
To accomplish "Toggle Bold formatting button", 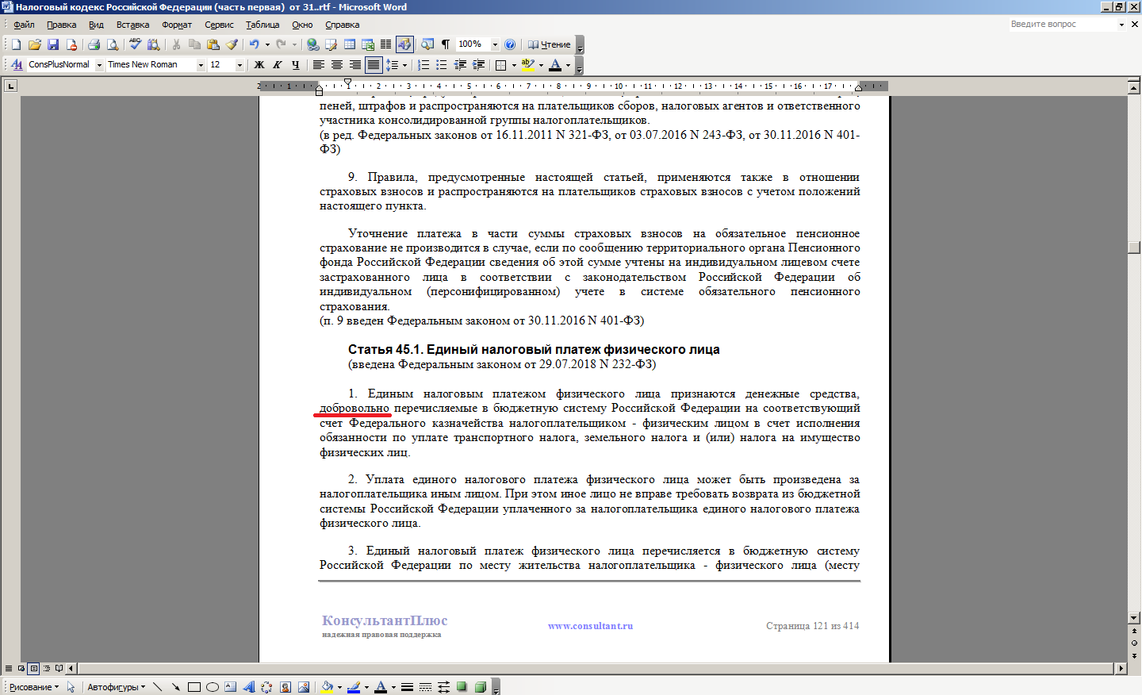I will [x=259, y=65].
